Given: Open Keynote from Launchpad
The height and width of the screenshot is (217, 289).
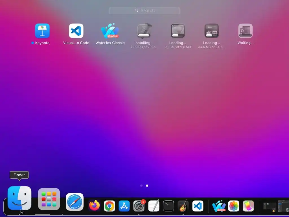Looking at the screenshot, I should [42, 31].
